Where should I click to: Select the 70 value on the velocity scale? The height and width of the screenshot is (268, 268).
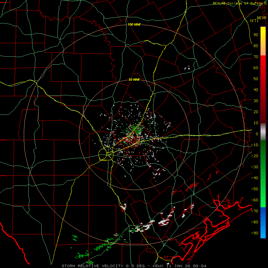pyautogui.click(x=256, y=57)
